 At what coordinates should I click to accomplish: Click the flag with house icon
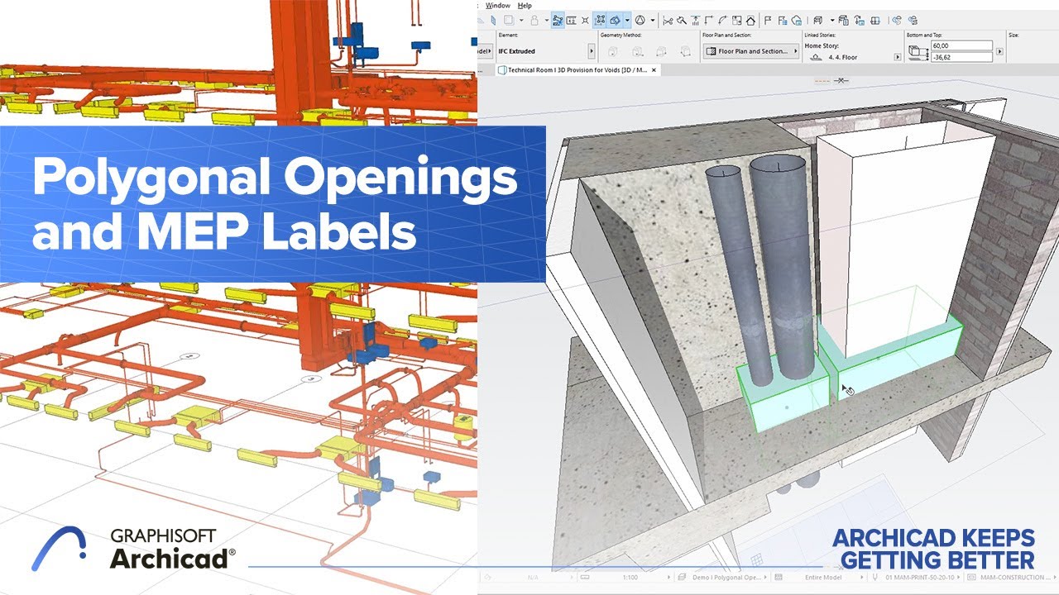pos(797,20)
